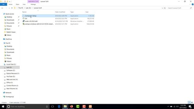Click the Application Tools contextual tab header
194x109 pixels.
pos(33,1)
